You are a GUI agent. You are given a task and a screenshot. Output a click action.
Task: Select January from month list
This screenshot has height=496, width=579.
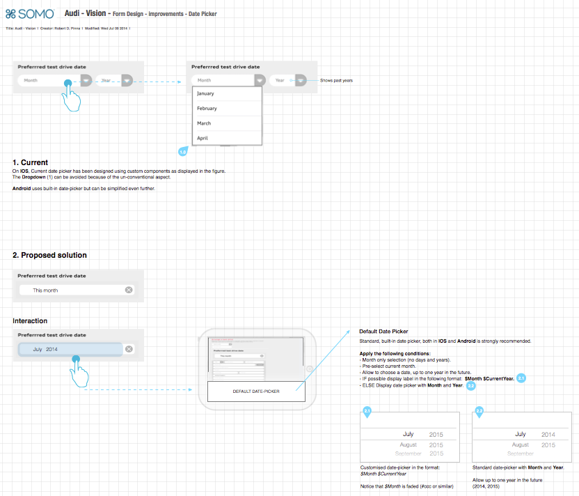227,94
